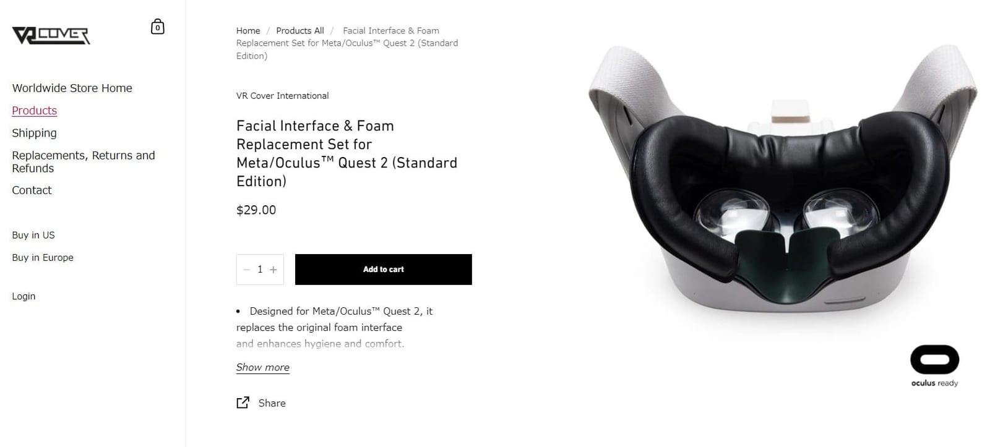990x447 pixels.
Task: Click the quantity number field
Action: [x=260, y=270]
